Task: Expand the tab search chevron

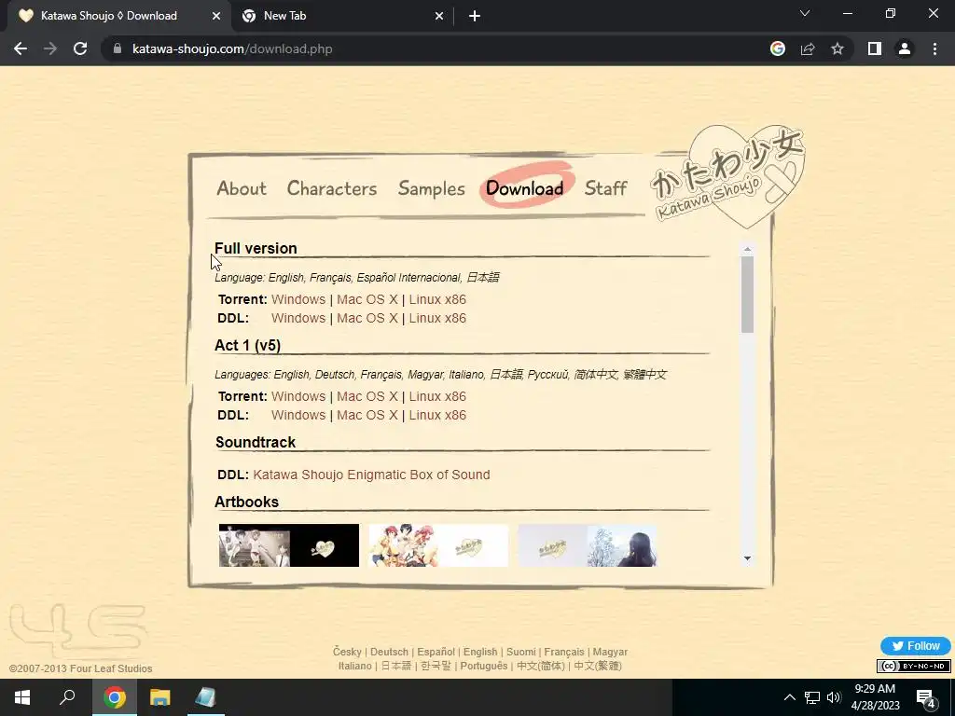Action: pos(805,13)
